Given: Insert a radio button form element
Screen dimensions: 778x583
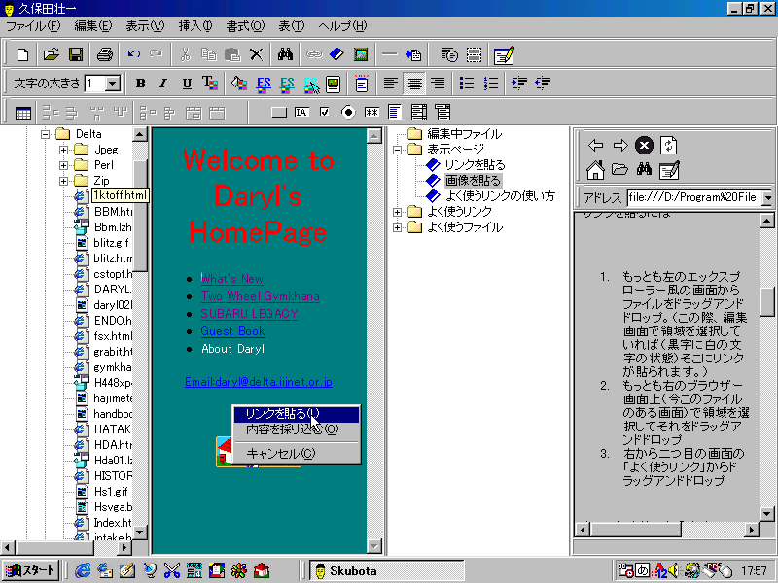Looking at the screenshot, I should (x=348, y=113).
